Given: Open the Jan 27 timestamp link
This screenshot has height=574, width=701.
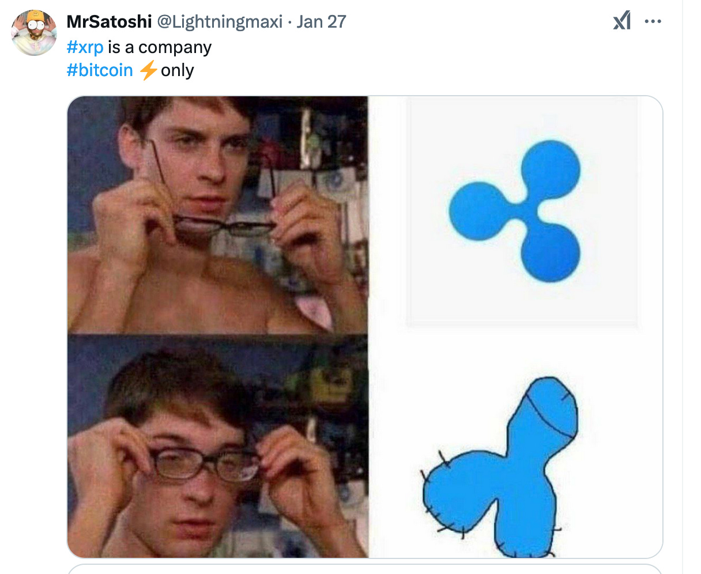Looking at the screenshot, I should click(322, 22).
